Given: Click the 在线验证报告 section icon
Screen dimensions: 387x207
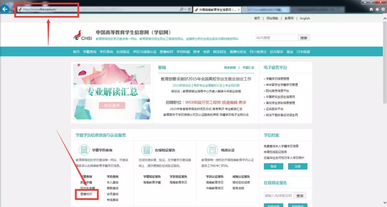Looking at the screenshot, I should (146, 150).
